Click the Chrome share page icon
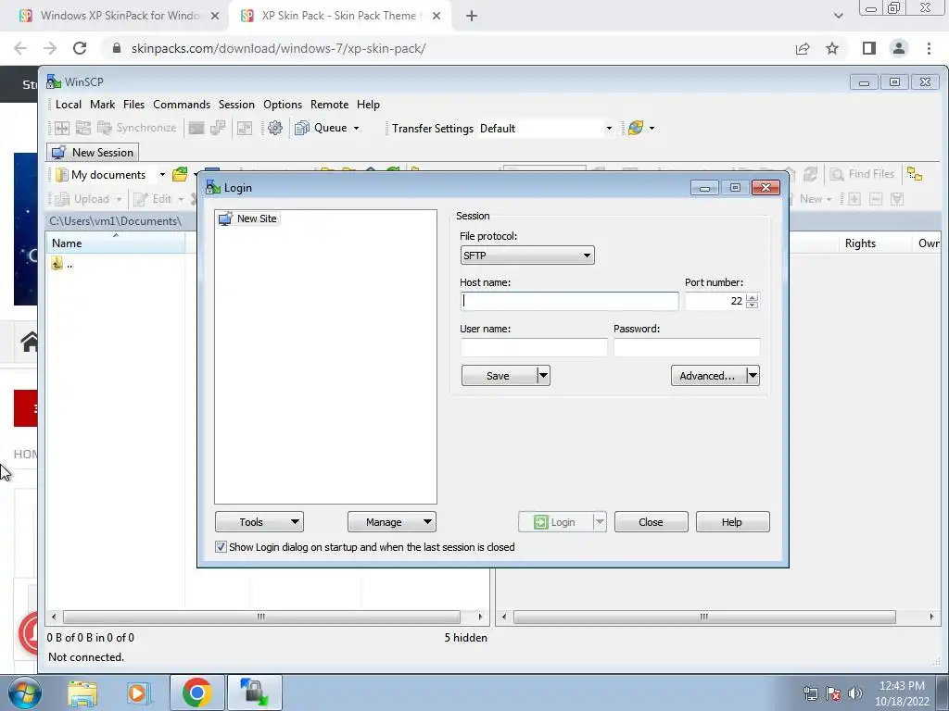 (803, 48)
